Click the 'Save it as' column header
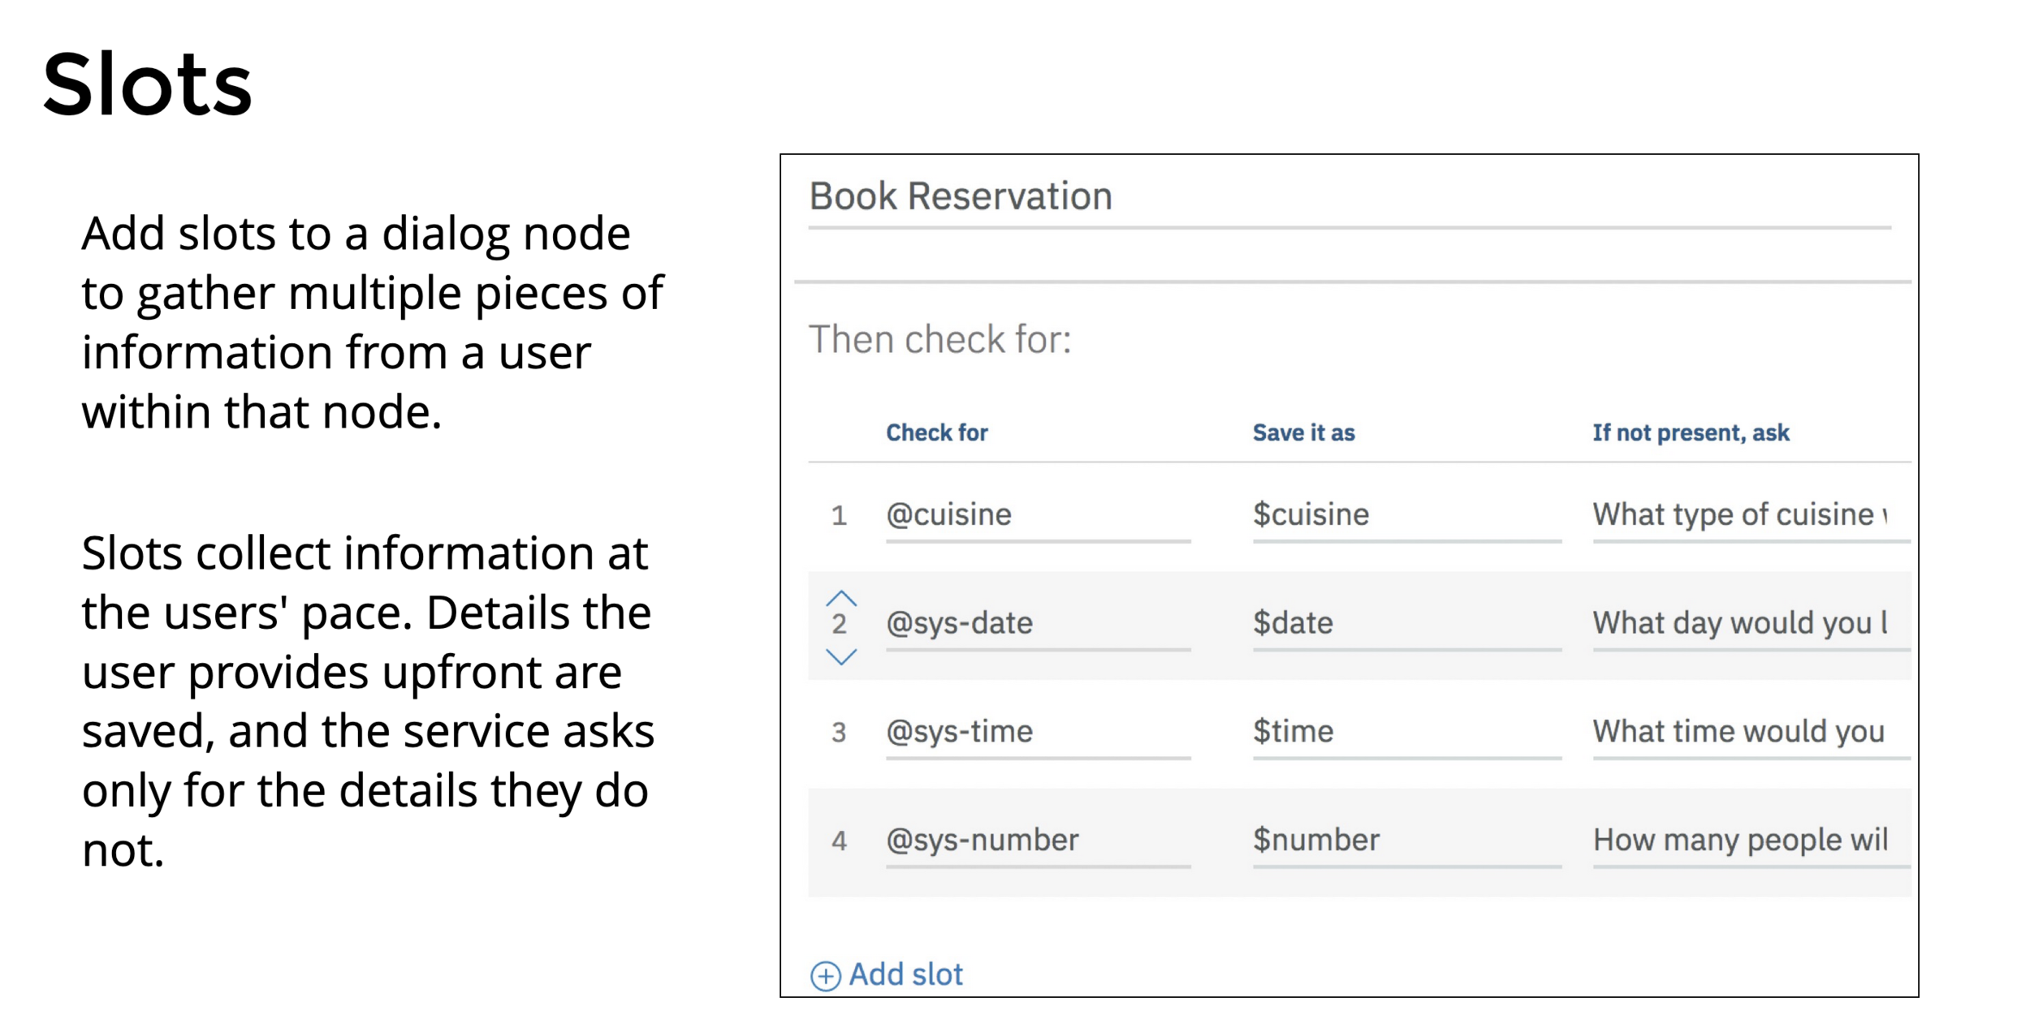Screen dimensions: 2030x1028 click(1303, 433)
